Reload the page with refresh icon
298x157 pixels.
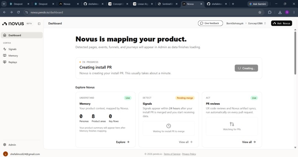tap(18, 12)
